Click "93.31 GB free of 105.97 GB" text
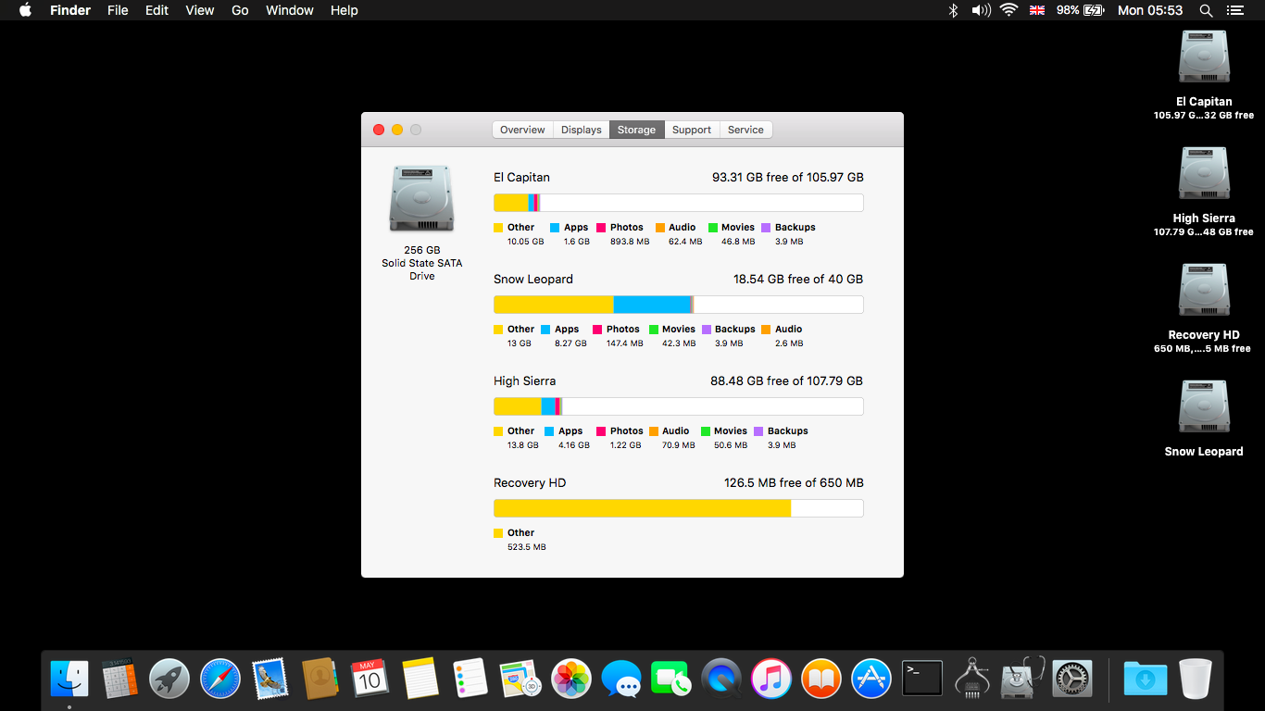The width and height of the screenshot is (1265, 711). pos(787,177)
